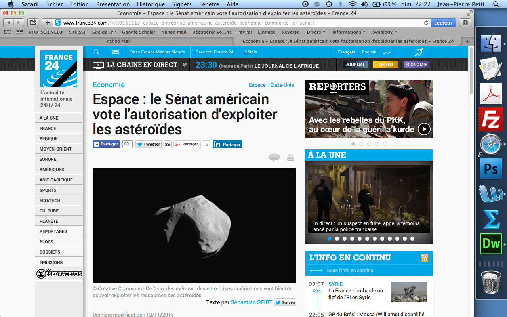Switch to the Yahoo Mail tab
The height and width of the screenshot is (317, 507).
[118, 41]
